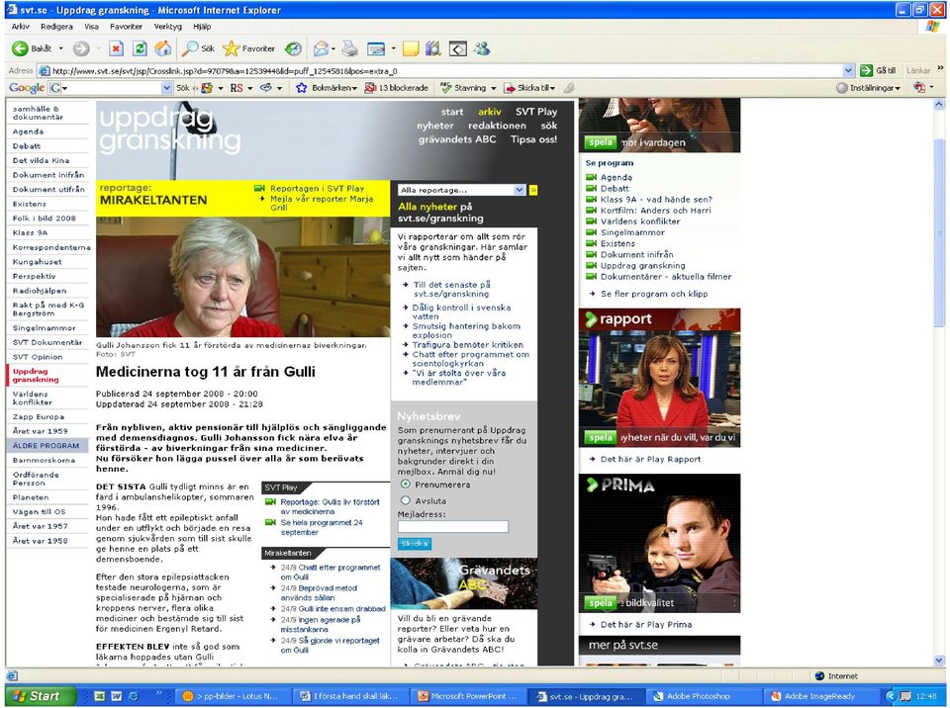Click Se fler program och klipp
950x708 pixels.
click(x=654, y=294)
